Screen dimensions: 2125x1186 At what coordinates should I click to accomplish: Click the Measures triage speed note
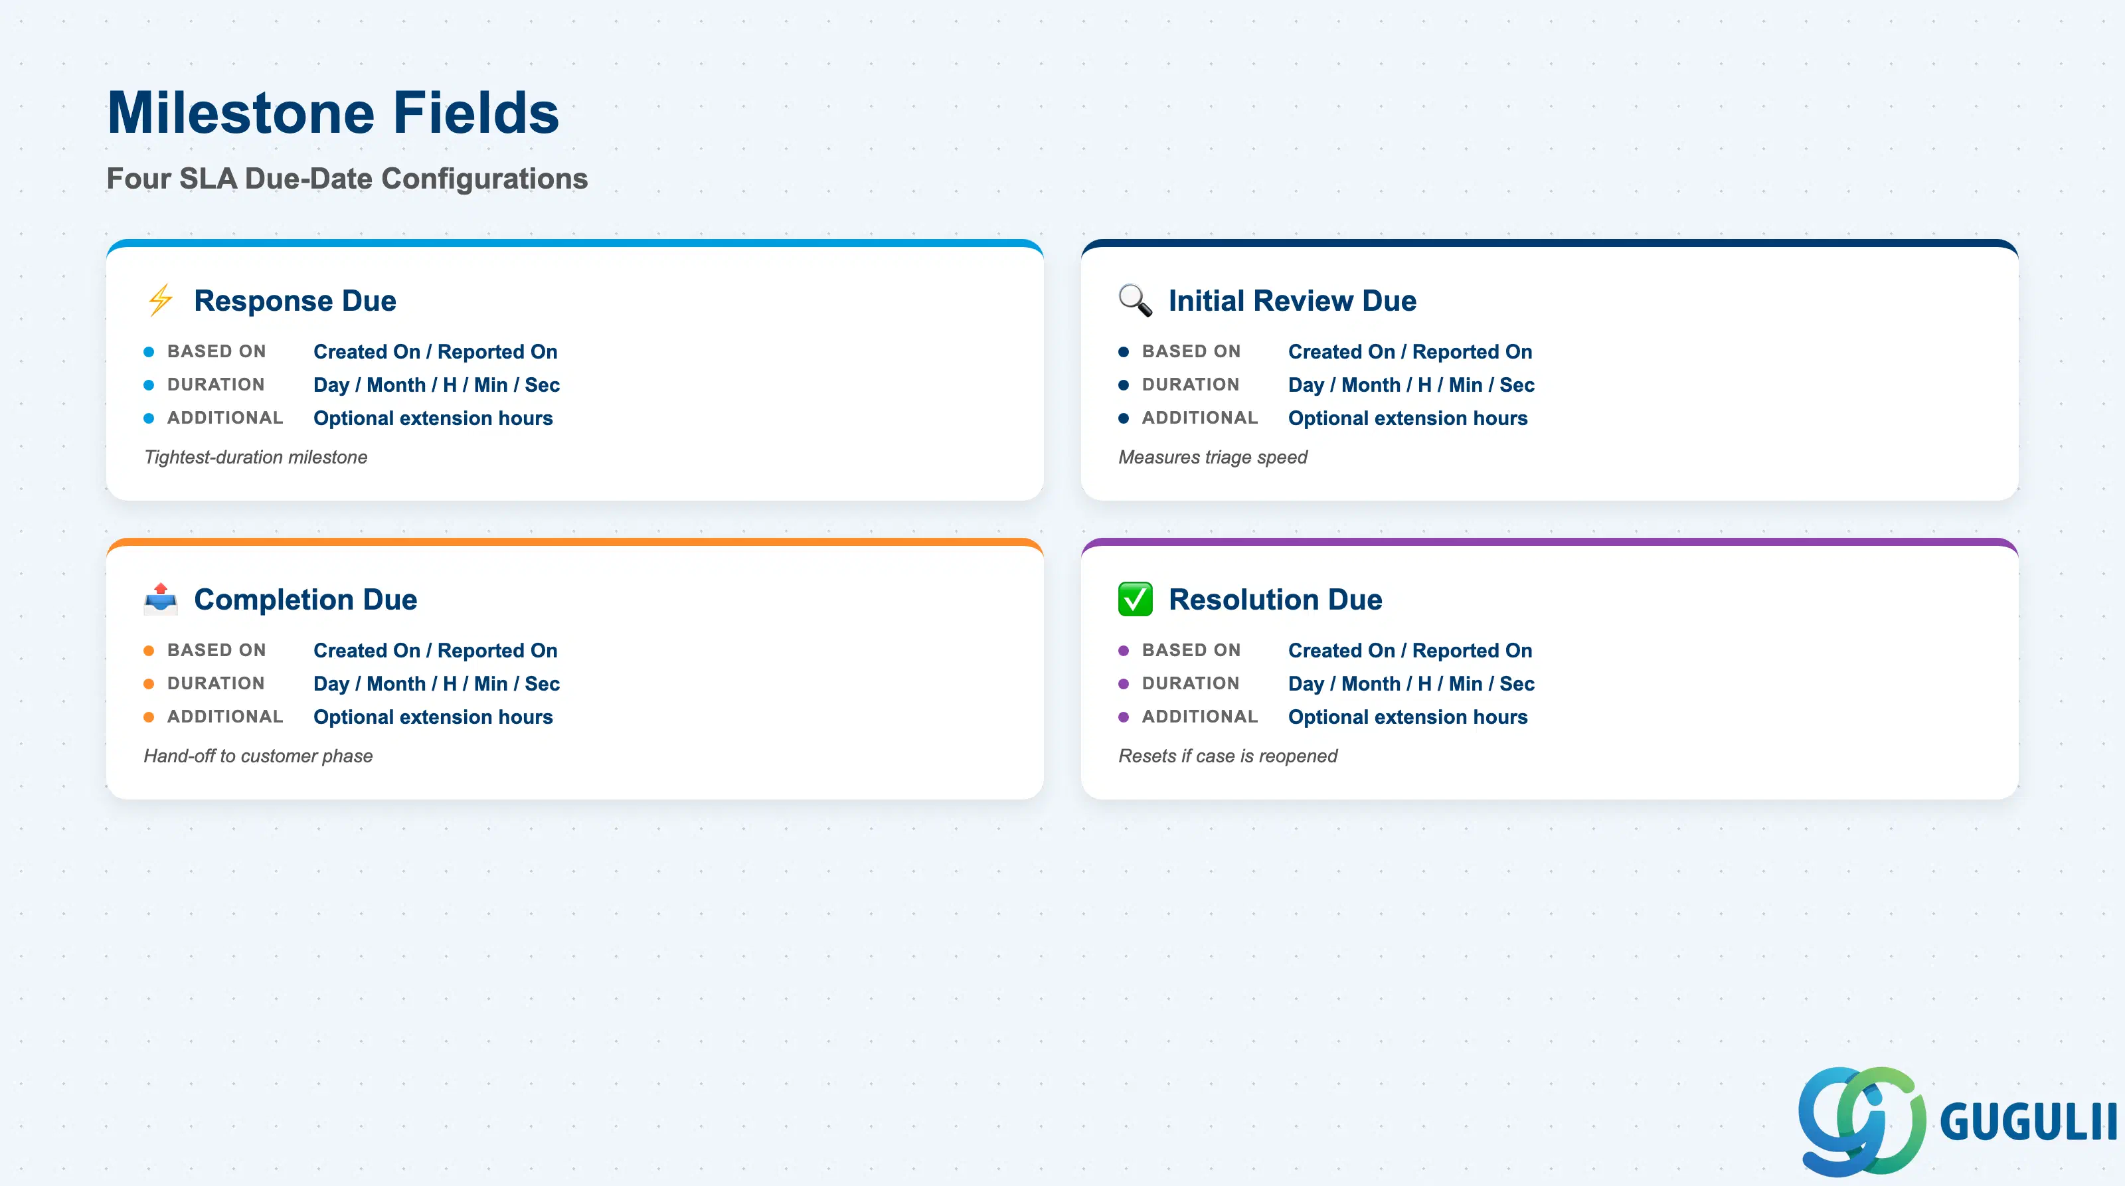point(1213,457)
